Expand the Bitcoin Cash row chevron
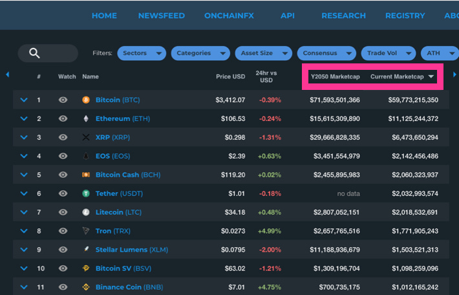The image size is (459, 295). [x=24, y=175]
